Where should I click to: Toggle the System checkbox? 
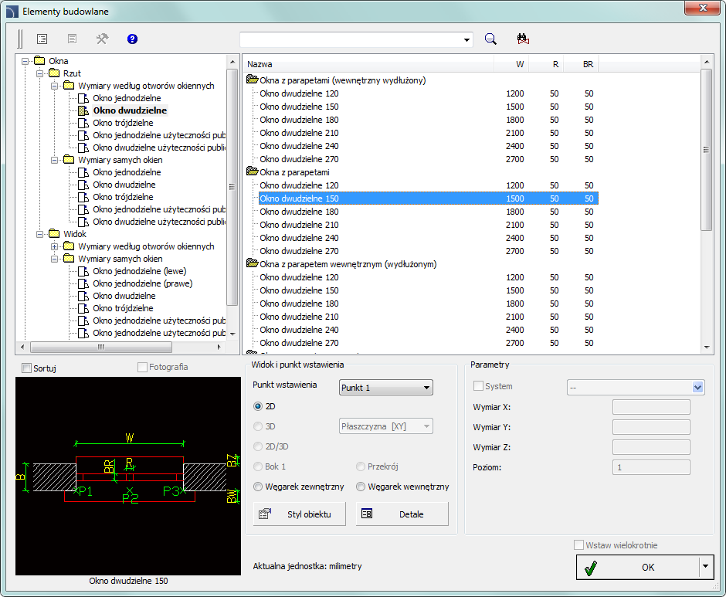pyautogui.click(x=478, y=386)
